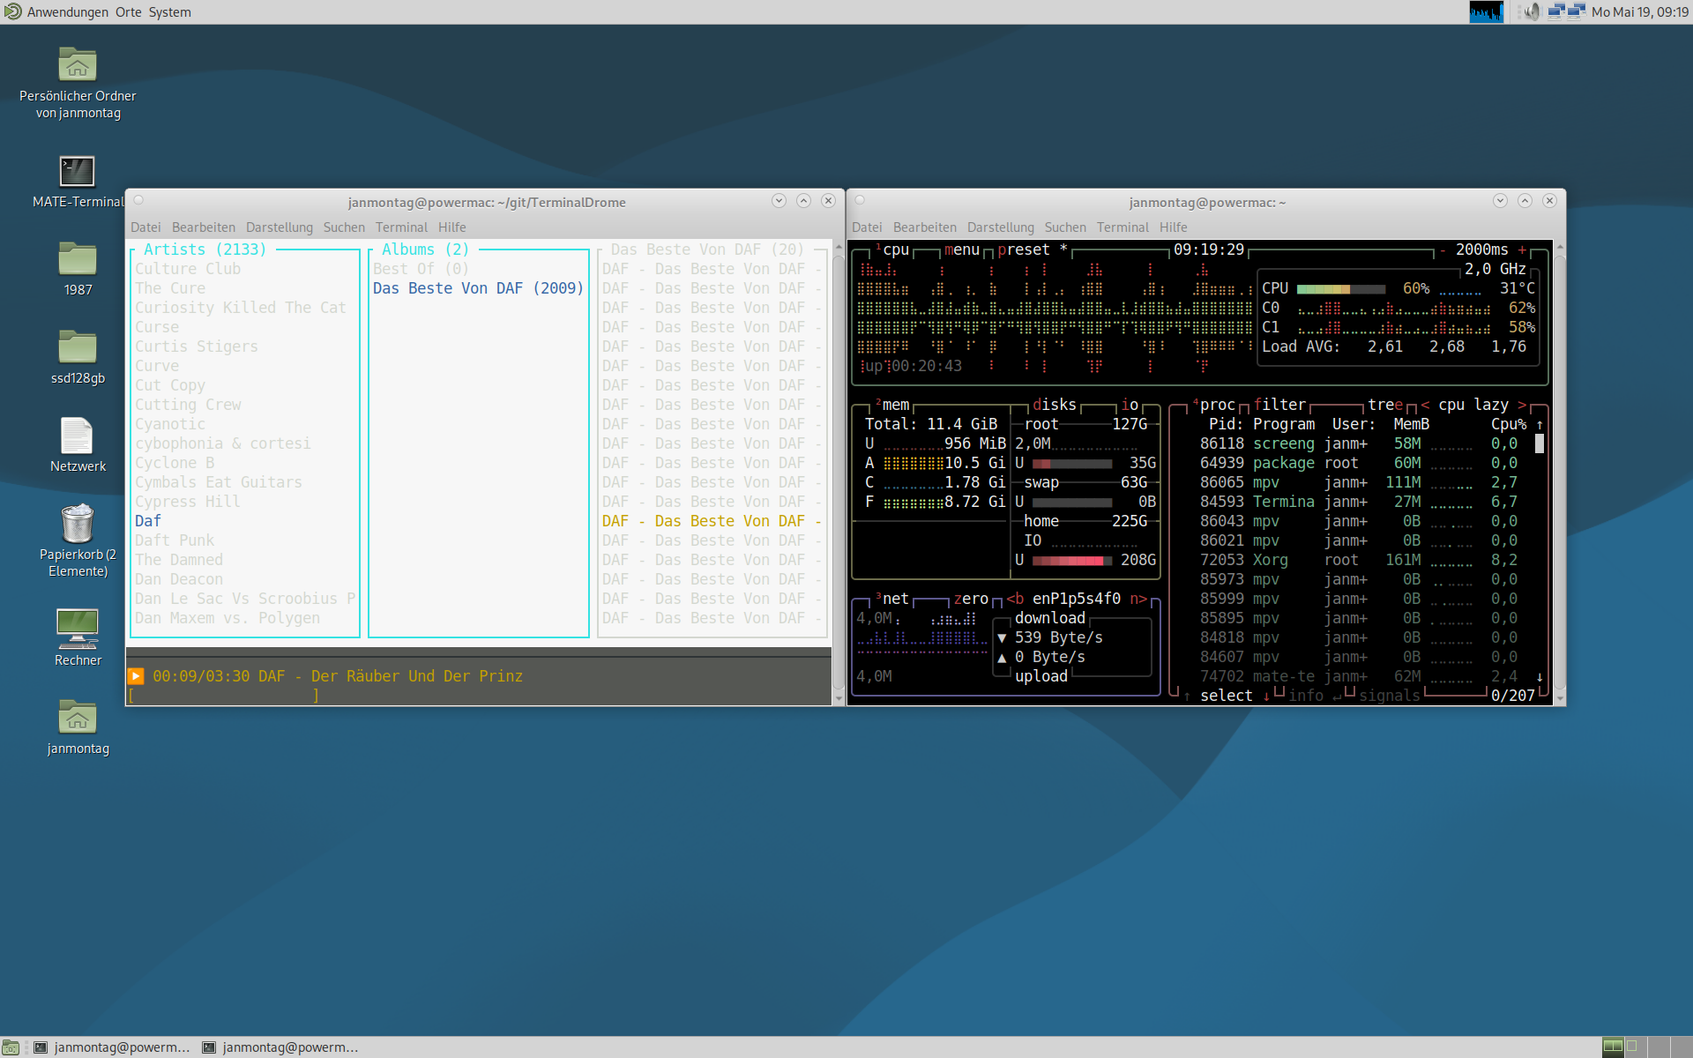Open Orte menu in top panel

click(x=128, y=11)
